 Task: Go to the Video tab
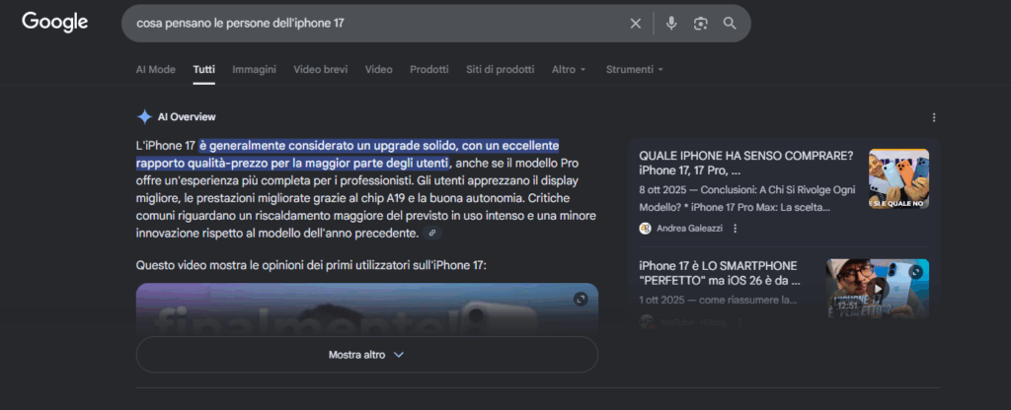378,70
